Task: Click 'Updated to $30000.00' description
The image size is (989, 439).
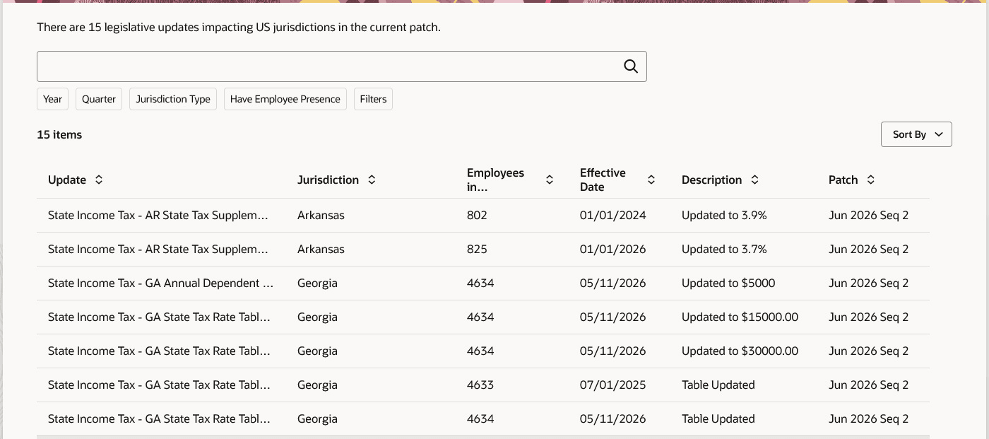Action: [x=740, y=351]
